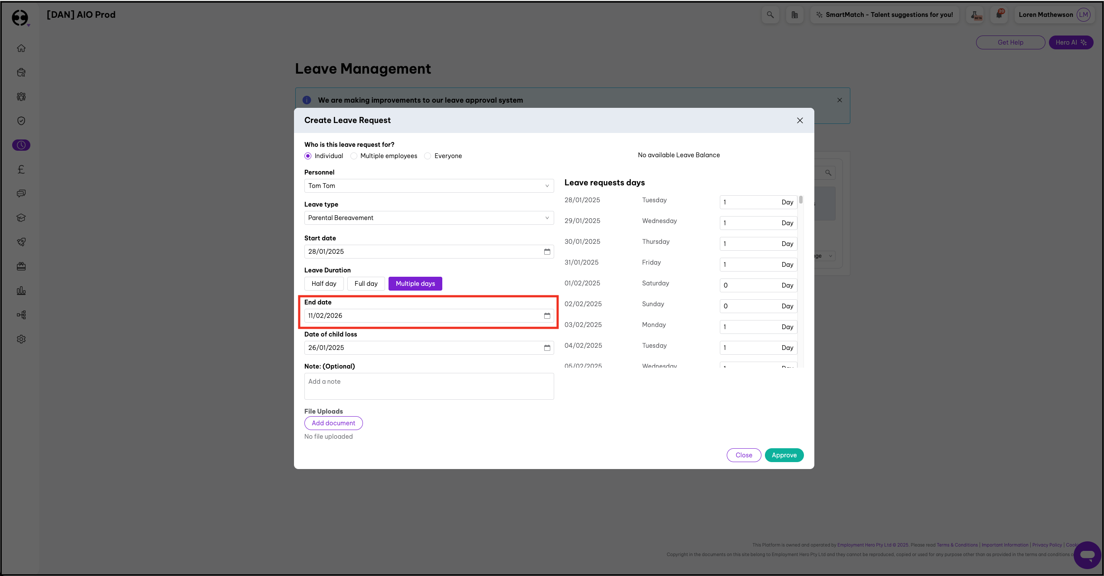Click the notifications bell icon

click(999, 15)
